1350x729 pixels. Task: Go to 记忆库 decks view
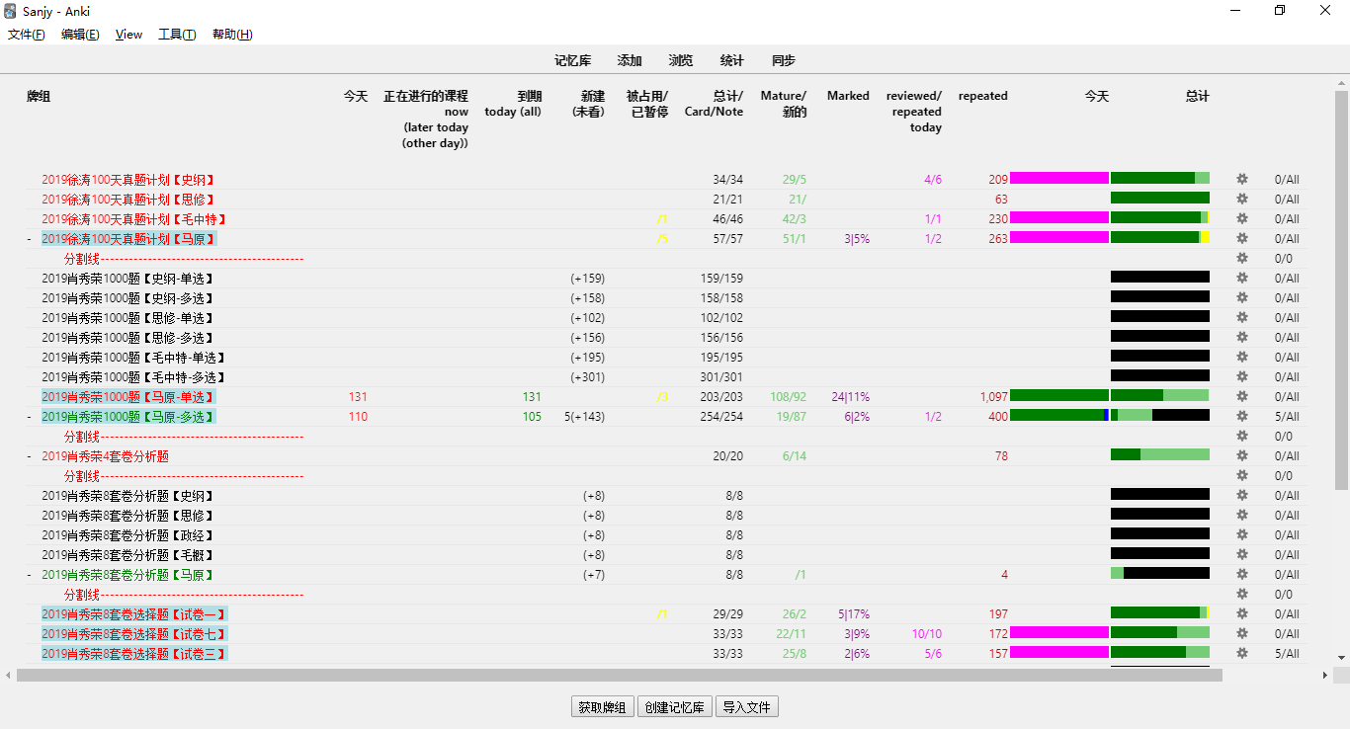573,60
